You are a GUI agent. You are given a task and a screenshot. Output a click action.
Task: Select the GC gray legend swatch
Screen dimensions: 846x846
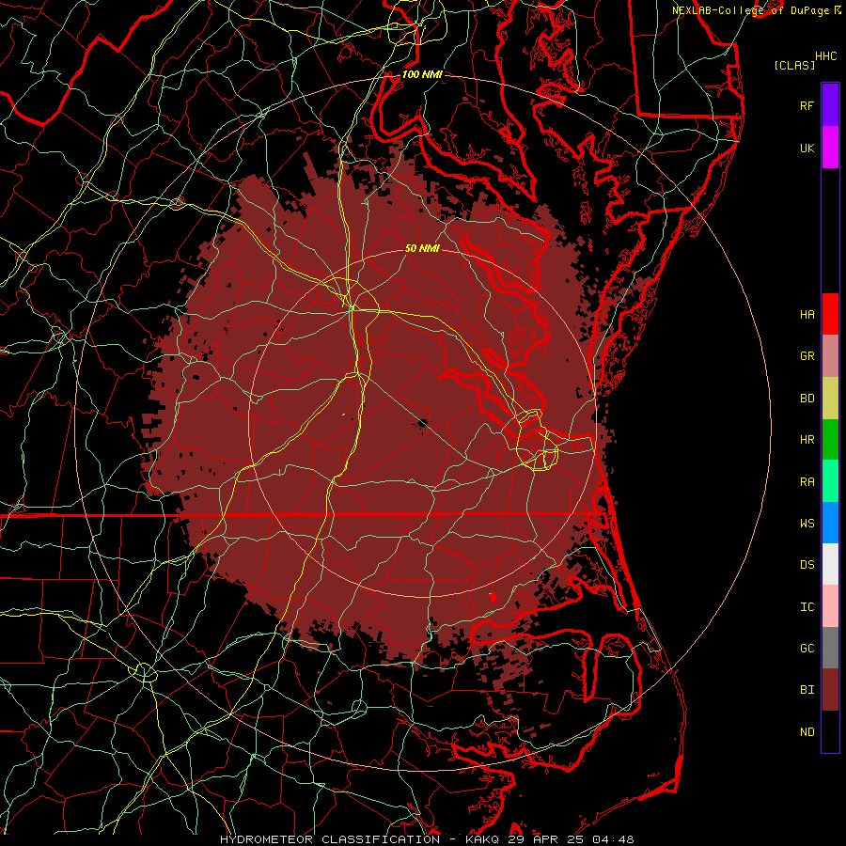coord(830,648)
